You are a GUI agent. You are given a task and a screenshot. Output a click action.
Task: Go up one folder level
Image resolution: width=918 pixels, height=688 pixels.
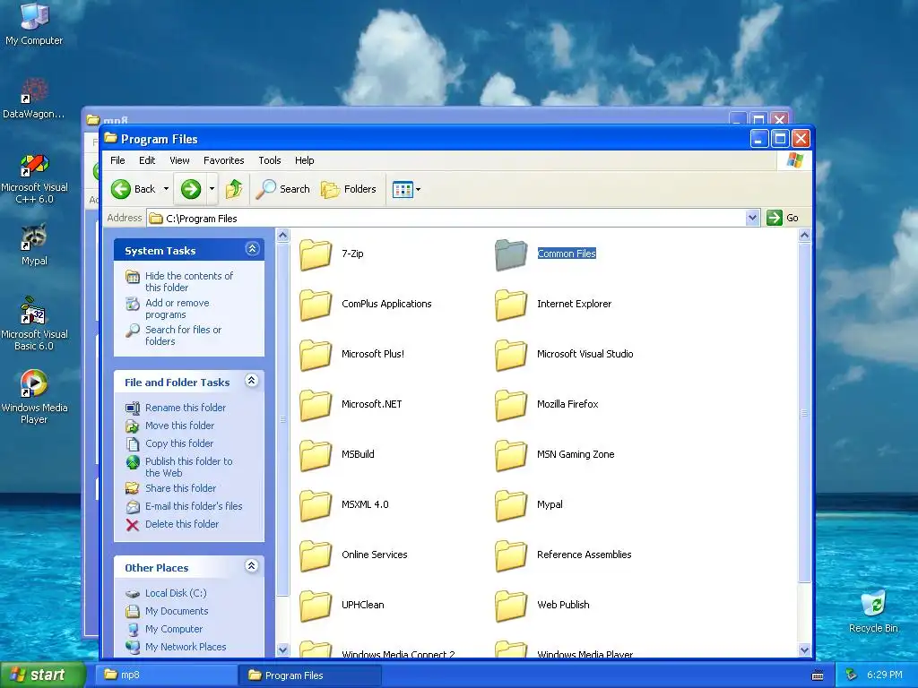click(234, 189)
